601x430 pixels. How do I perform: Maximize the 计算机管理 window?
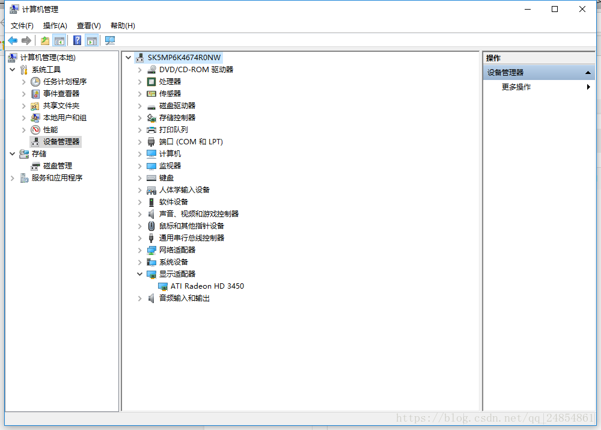click(x=555, y=9)
